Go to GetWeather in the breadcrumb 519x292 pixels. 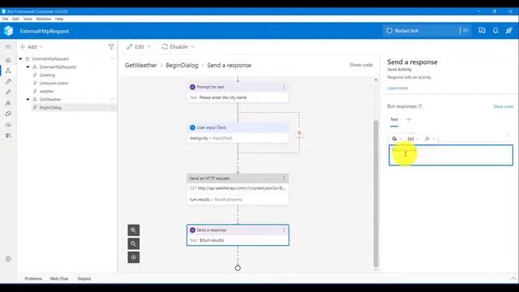[140, 65]
